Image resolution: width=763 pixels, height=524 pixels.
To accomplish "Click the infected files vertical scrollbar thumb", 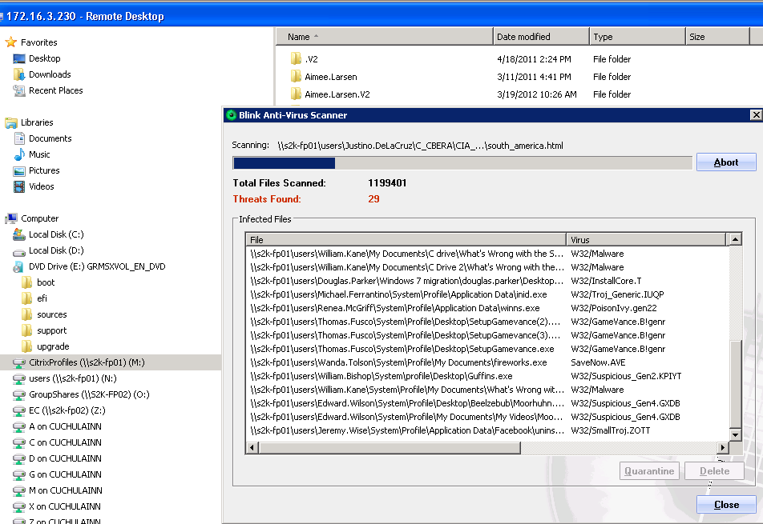I will 735,384.
